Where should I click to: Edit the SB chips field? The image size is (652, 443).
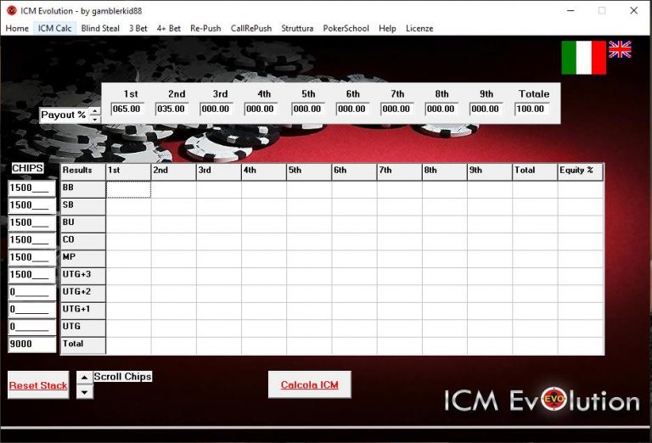tap(32, 205)
